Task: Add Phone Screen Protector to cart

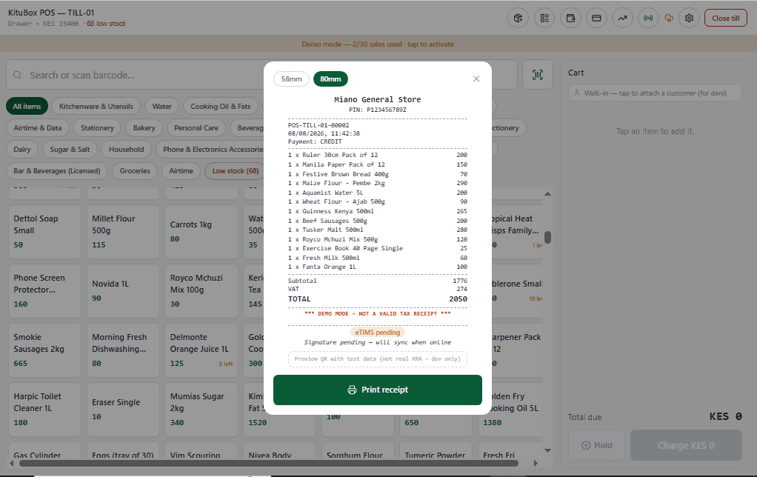Action: [44, 291]
